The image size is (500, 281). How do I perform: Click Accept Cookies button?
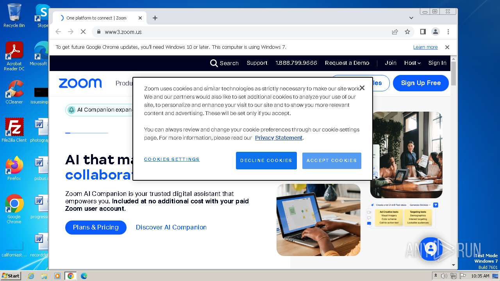(x=332, y=160)
